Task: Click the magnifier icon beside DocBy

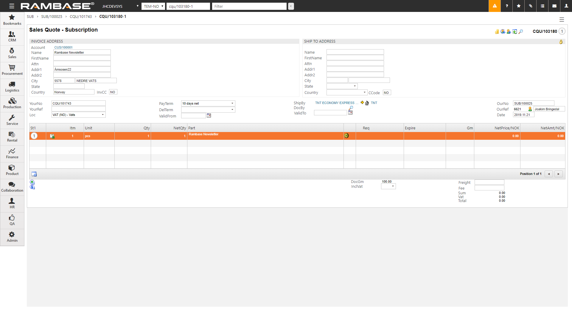Action: (351, 108)
